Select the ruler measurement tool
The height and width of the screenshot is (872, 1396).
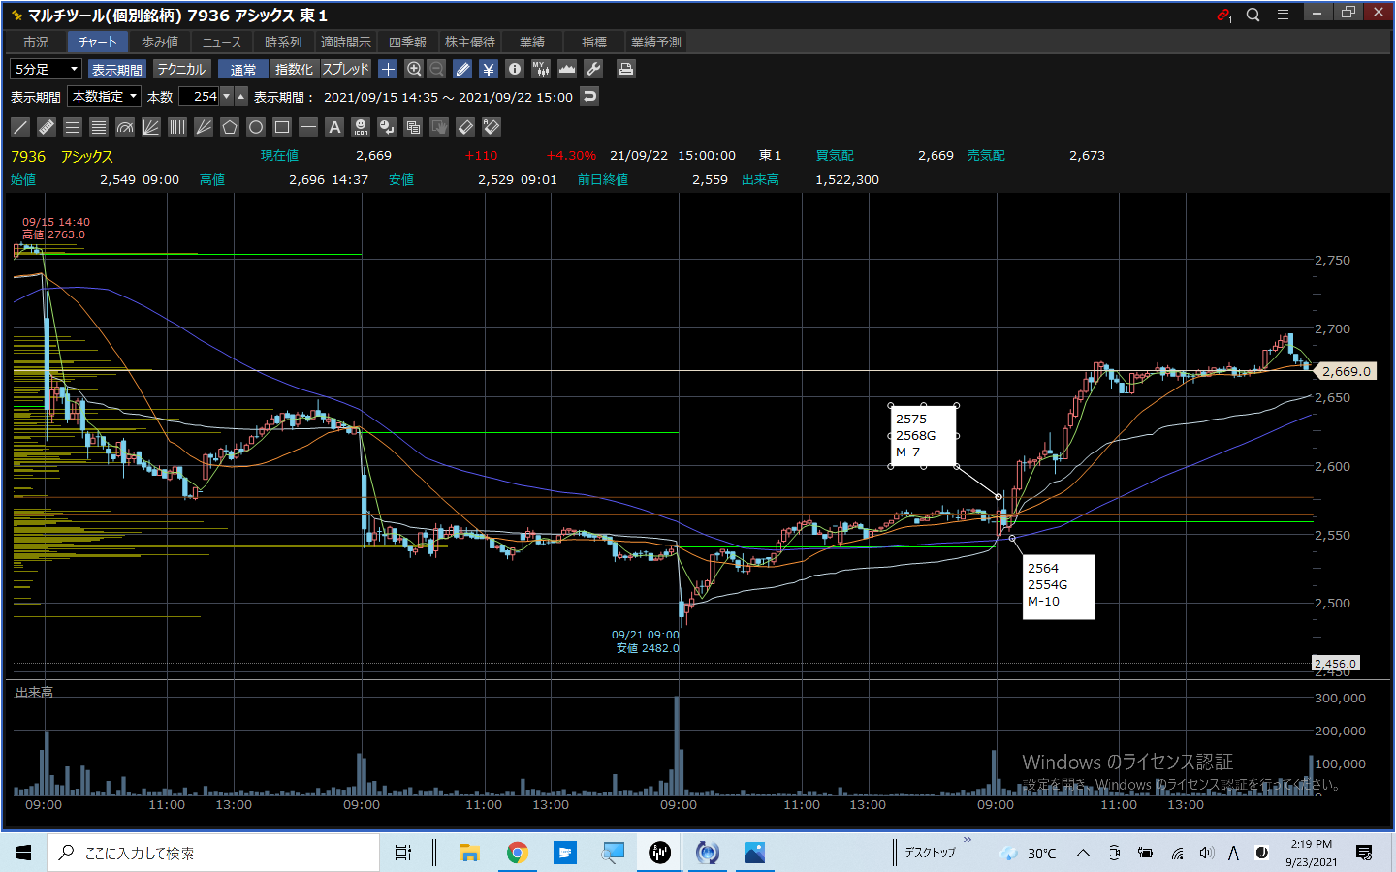click(46, 127)
